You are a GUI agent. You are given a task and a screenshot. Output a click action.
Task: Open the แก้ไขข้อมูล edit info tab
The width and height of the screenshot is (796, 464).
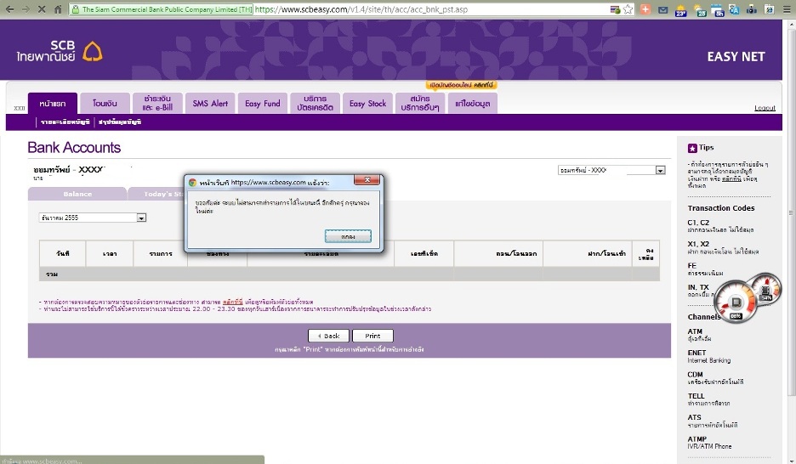click(473, 104)
